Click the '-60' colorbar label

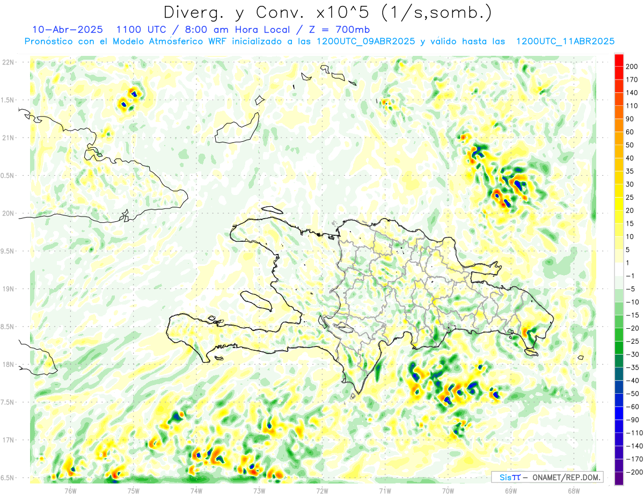pyautogui.click(x=632, y=406)
